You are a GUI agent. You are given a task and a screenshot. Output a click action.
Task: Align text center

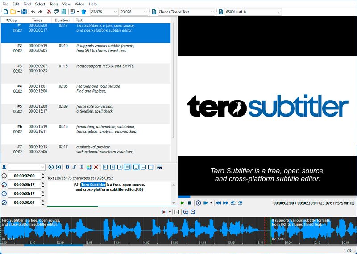[x=112, y=167]
